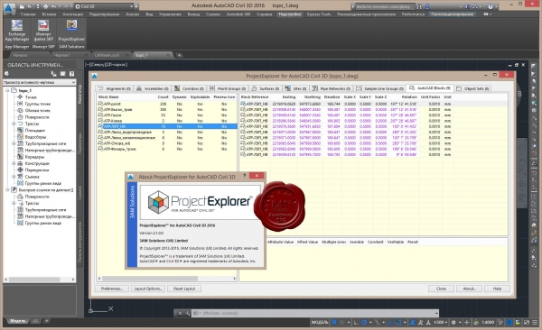542x330 pixels.
Task: Click the help question mark in the About dialog
Action: tap(245, 176)
